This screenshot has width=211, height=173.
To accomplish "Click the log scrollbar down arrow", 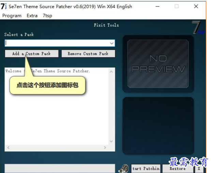I will [x=111, y=141].
